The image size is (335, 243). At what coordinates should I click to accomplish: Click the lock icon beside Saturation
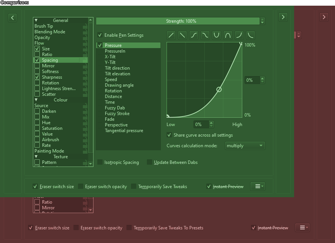85,128
